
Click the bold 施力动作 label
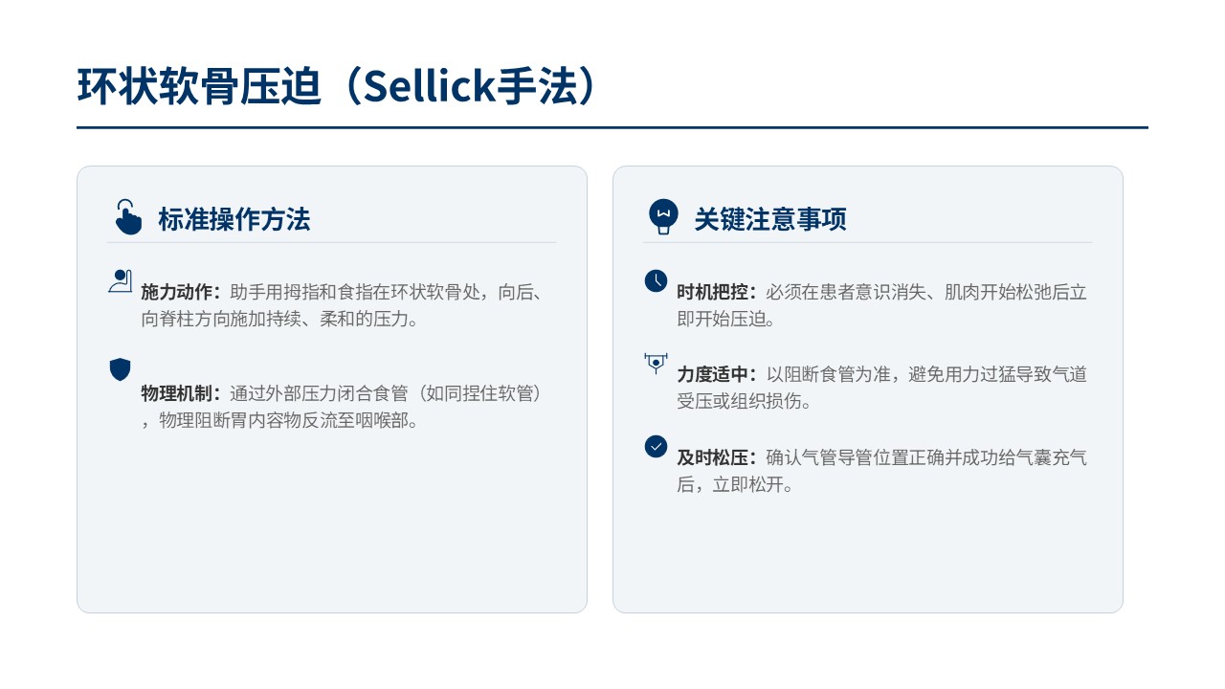click(x=180, y=293)
